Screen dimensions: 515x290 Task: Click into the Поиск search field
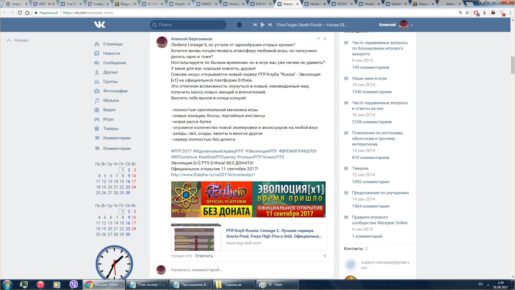tap(188, 25)
